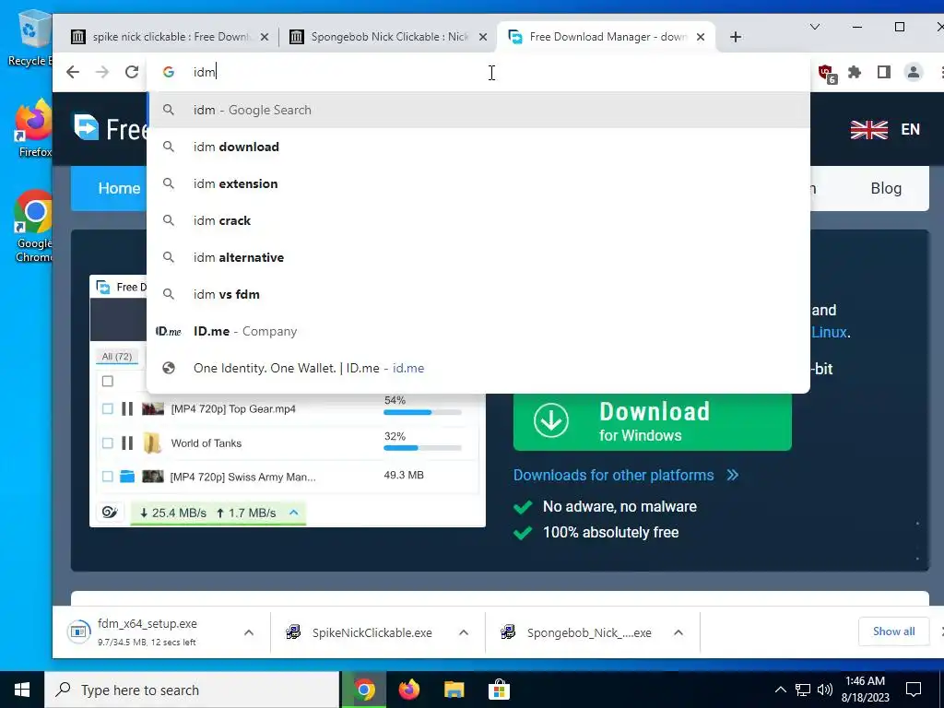Open the 'One Identity. One Wallet.' id.me result
The image size is (944, 708).
[478, 368]
